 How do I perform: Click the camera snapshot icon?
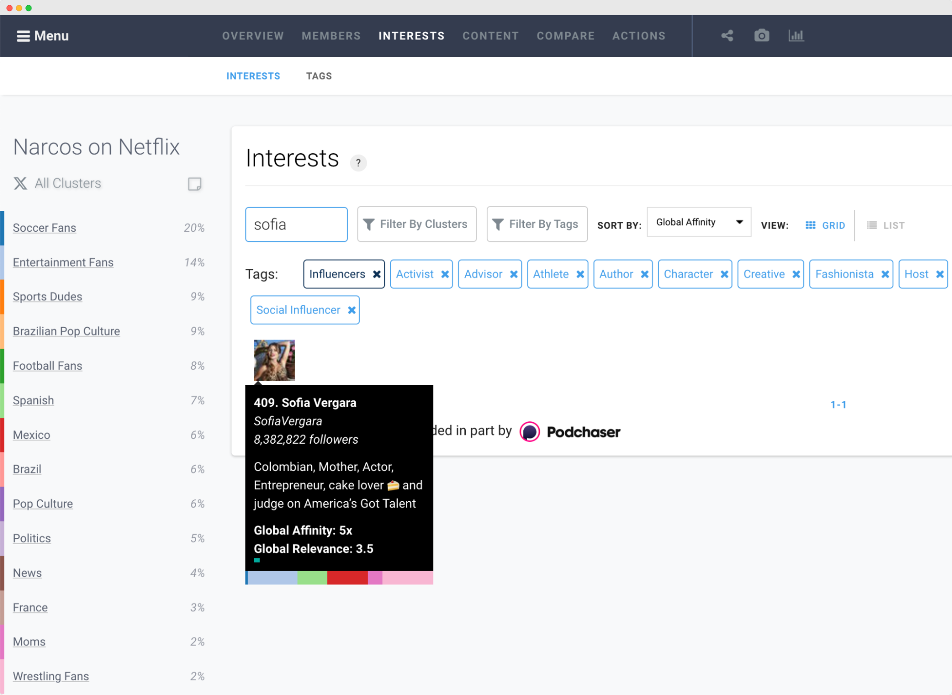(x=762, y=36)
